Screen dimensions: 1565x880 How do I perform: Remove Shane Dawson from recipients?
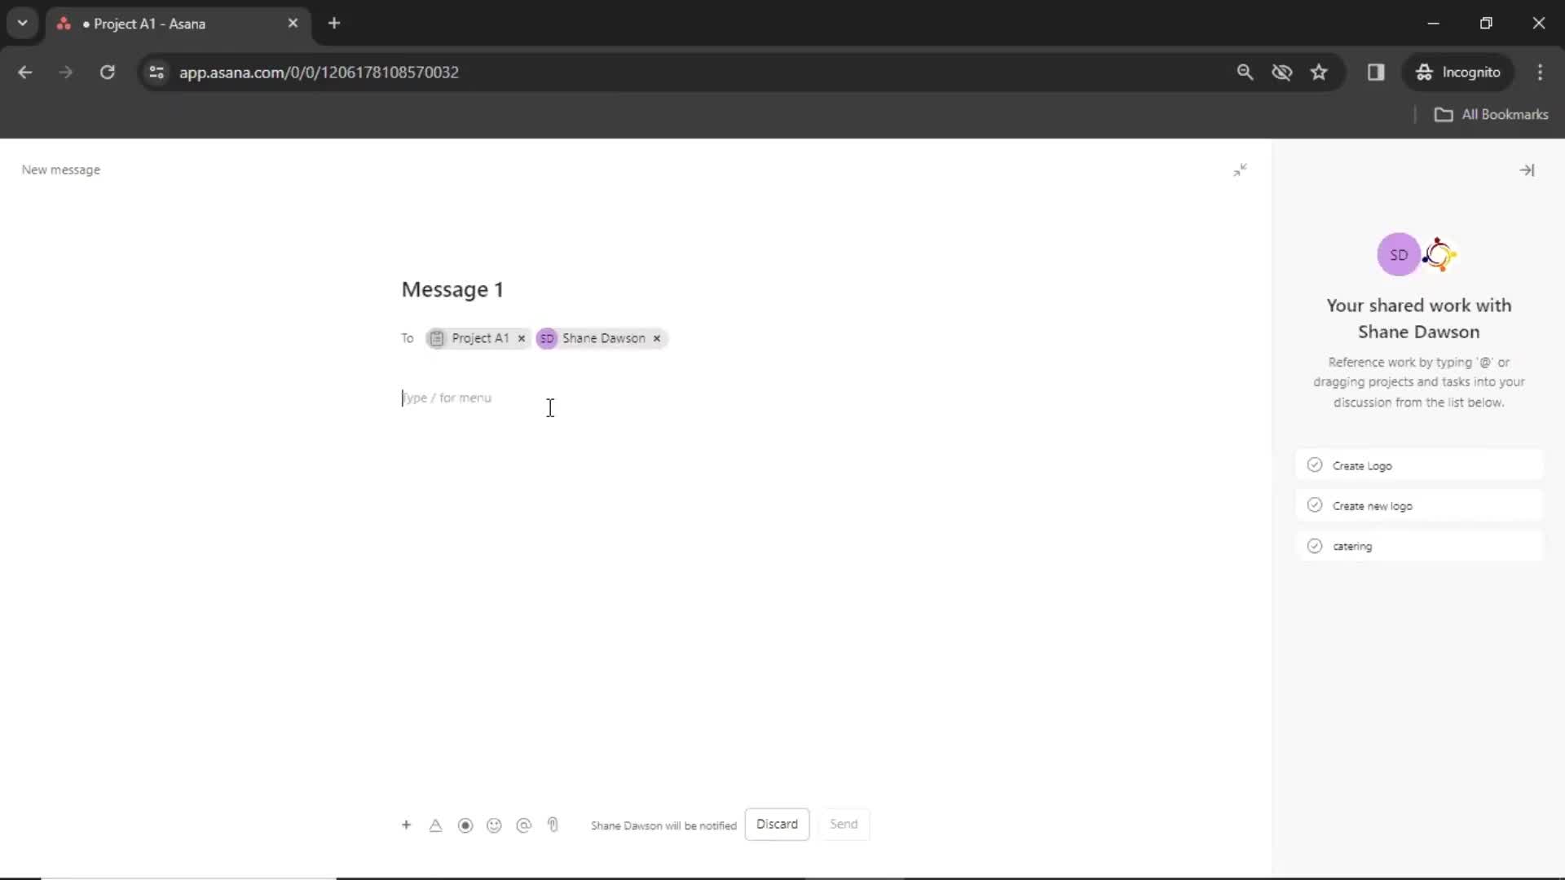click(x=657, y=337)
